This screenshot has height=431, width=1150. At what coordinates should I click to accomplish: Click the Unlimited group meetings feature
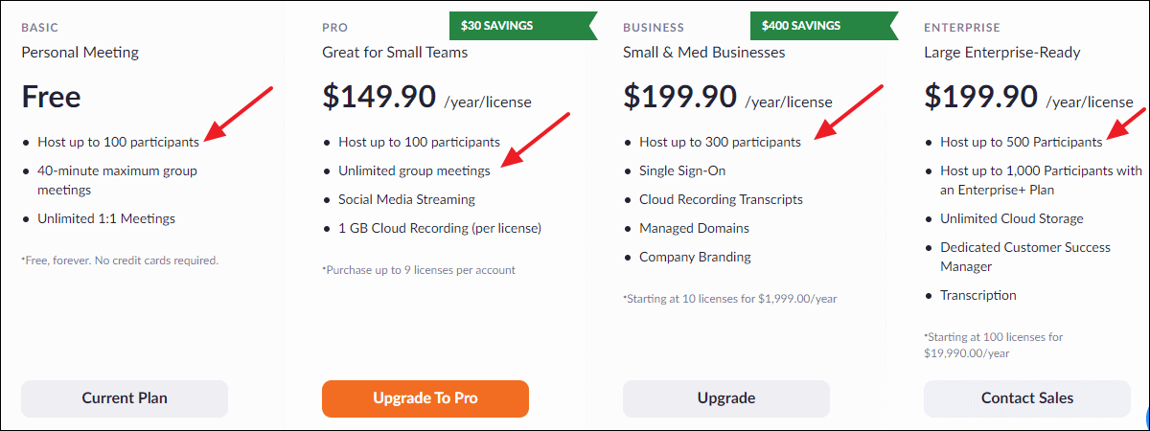[414, 170]
